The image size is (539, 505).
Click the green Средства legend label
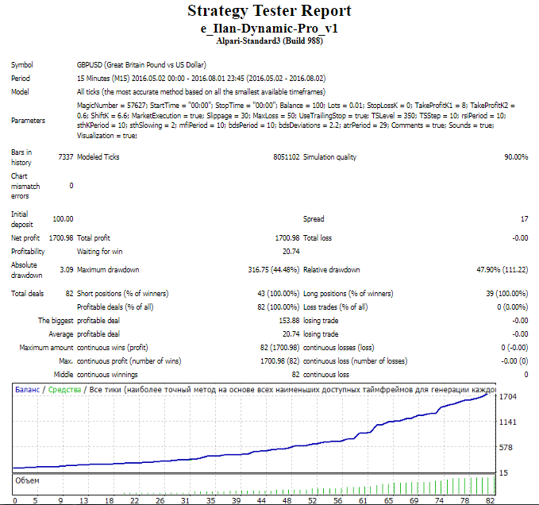pos(66,391)
